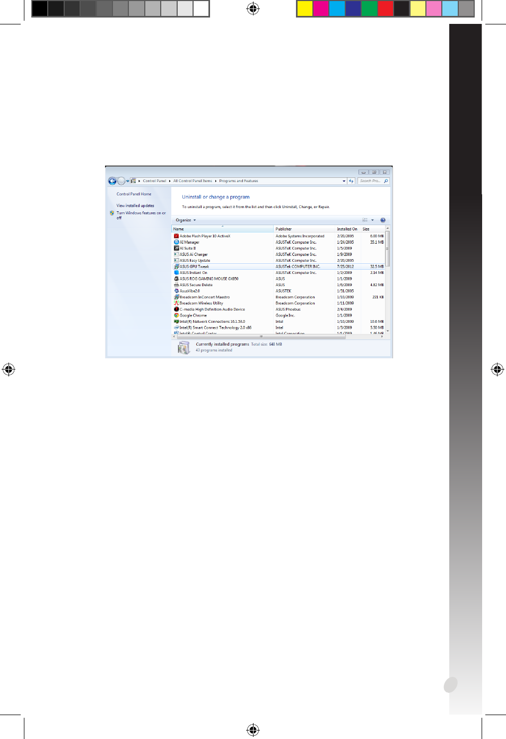Click the ASUS GPU Tweak icon
The image size is (506, 739).
[x=177, y=267]
